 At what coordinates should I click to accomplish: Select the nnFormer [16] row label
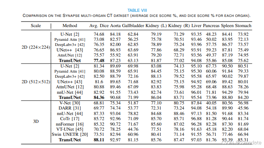70,124
